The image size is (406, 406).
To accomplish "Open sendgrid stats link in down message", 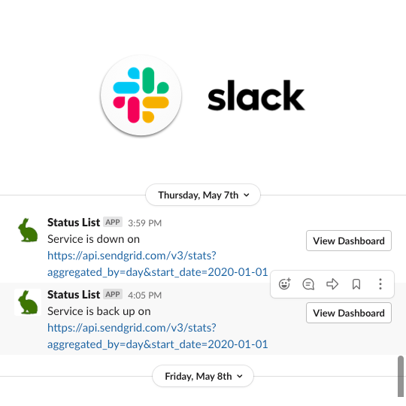I will (x=157, y=264).
